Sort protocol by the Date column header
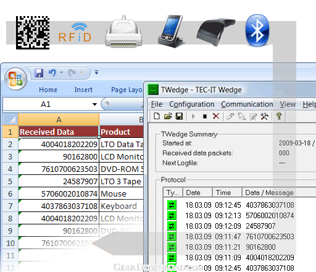316x272 pixels. point(197,193)
